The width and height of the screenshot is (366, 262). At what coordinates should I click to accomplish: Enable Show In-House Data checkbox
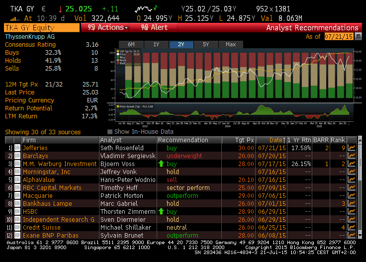pyautogui.click(x=110, y=132)
